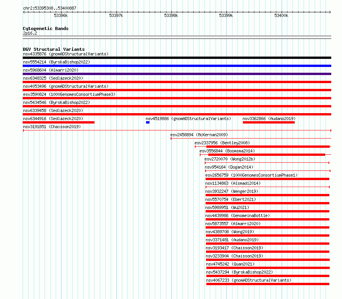The width and height of the screenshot is (342, 299).
Task: Open the nsv4053496 gnomADStructuralVariants entry
Action: (x=66, y=86)
